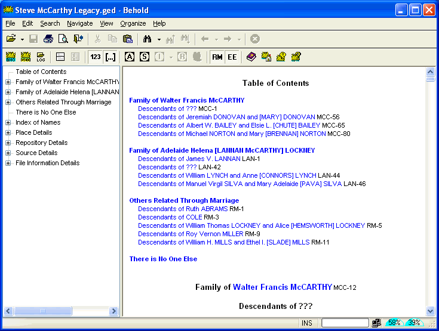The height and width of the screenshot is (331, 439).
Task: Click the single pane layout icon
Action: tap(60, 57)
